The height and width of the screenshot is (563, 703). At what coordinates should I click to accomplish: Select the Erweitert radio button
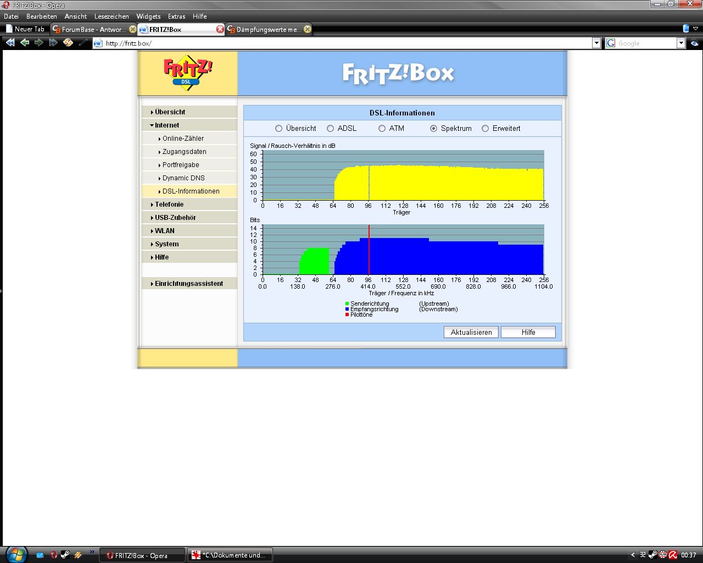click(485, 128)
